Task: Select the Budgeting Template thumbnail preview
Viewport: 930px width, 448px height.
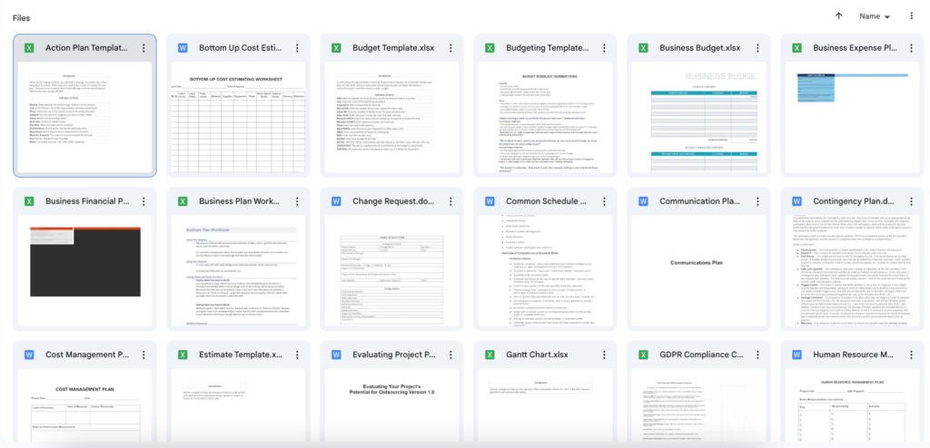Action: [x=546, y=117]
